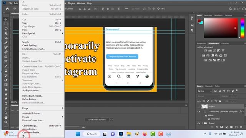Click the foreground color swatch
Screen dimensions: 246x138
point(199,20)
